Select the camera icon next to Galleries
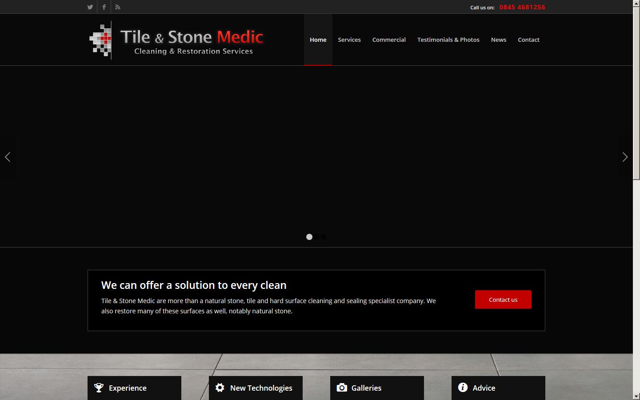 (x=341, y=388)
